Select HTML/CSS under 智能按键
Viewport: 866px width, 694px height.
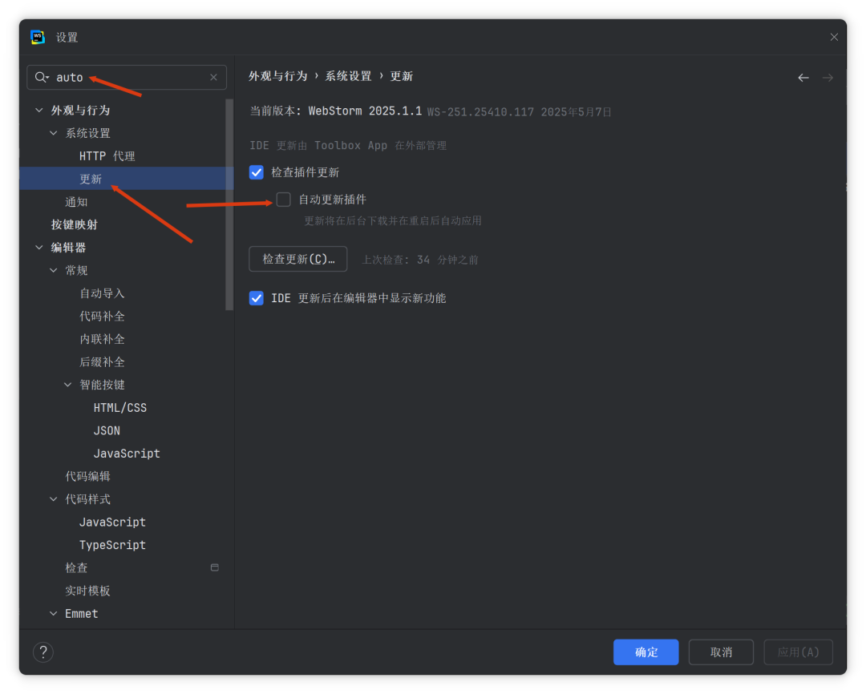click(x=119, y=408)
